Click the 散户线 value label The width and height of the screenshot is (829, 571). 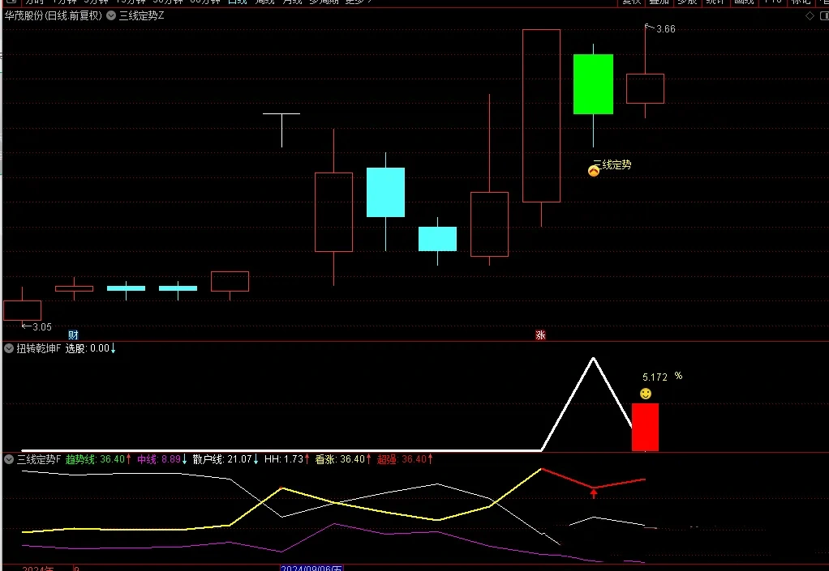(226, 459)
